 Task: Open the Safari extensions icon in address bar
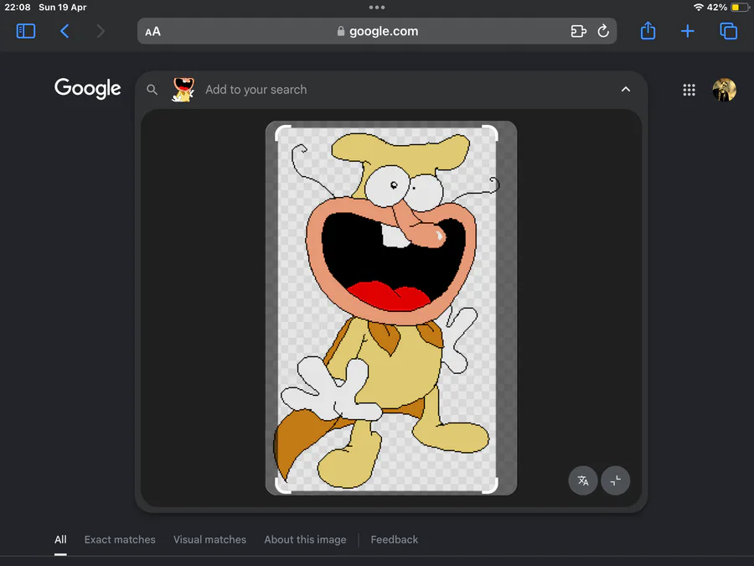click(578, 31)
